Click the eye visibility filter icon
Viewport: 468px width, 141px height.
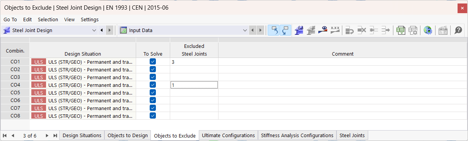[323, 30]
